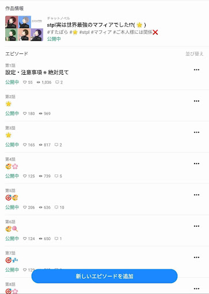Open the three-dot menu for episode 4
The height and width of the screenshot is (294, 209).
pyautogui.click(x=196, y=164)
